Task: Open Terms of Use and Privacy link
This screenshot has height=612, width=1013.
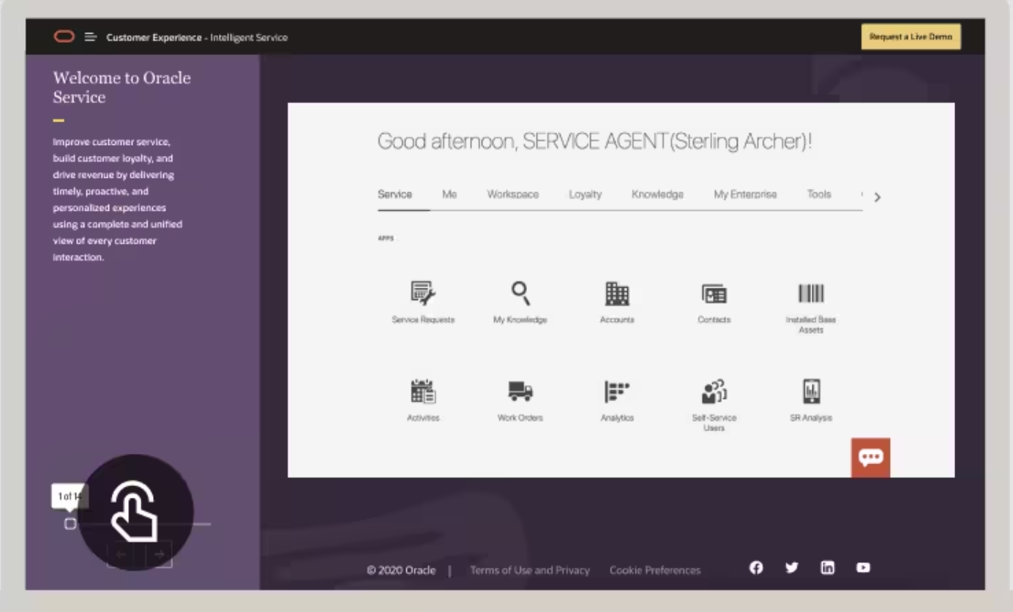Action: (x=529, y=570)
